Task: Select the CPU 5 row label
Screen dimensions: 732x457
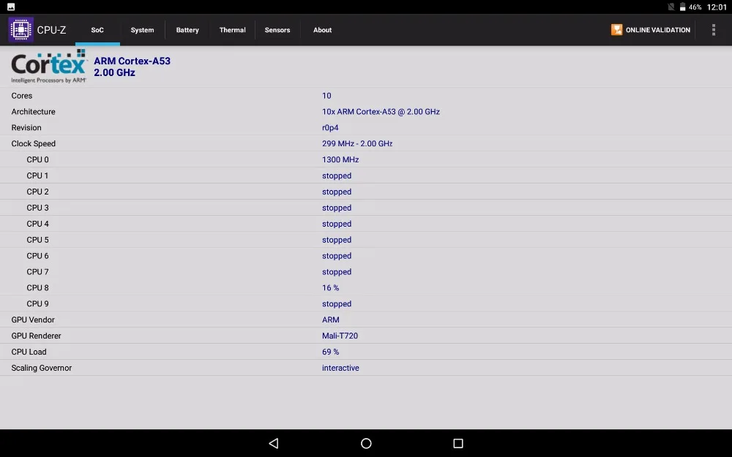Action: click(37, 240)
